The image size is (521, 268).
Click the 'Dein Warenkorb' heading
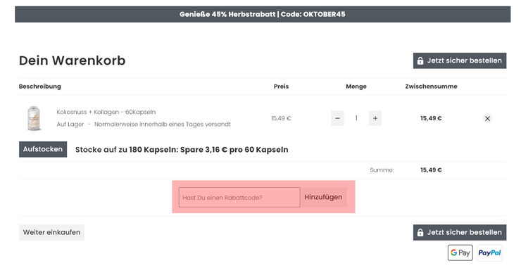coord(72,60)
